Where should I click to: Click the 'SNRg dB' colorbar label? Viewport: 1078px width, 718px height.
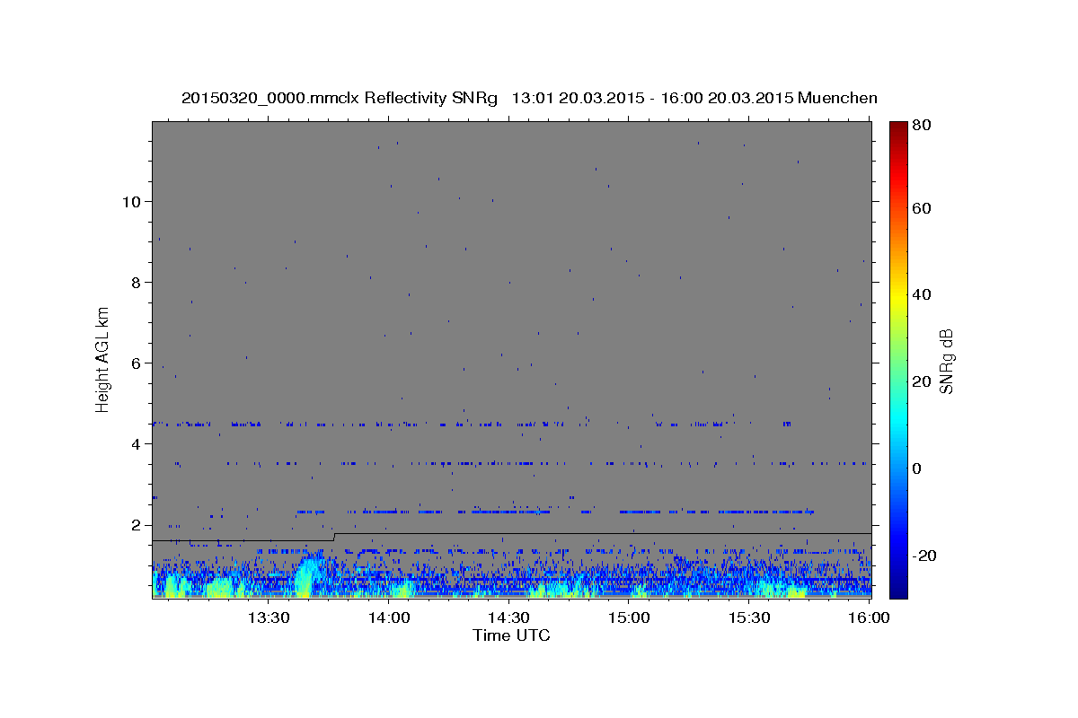(x=946, y=361)
